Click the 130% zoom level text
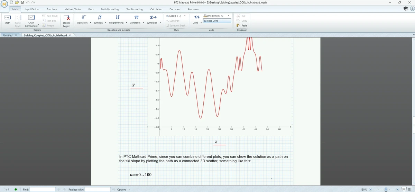The height and width of the screenshot is (192, 415). click(x=363, y=190)
